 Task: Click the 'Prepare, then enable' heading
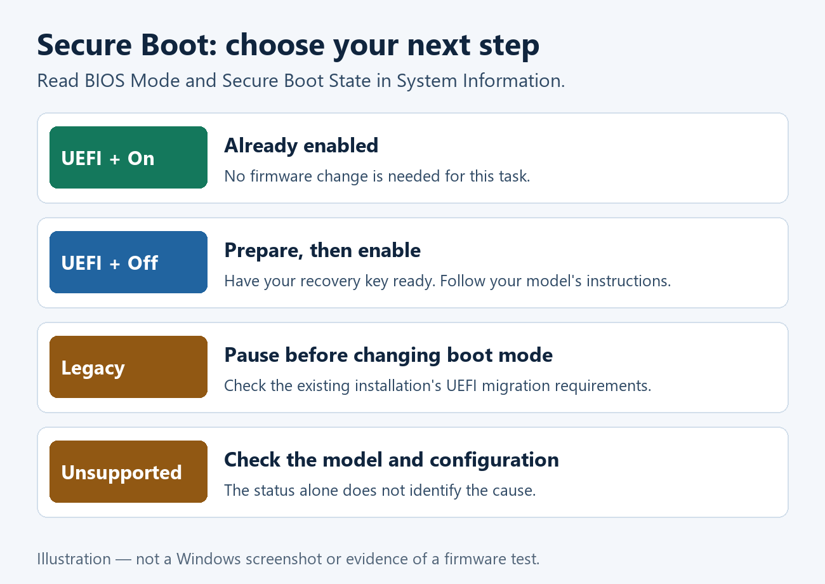tap(322, 251)
